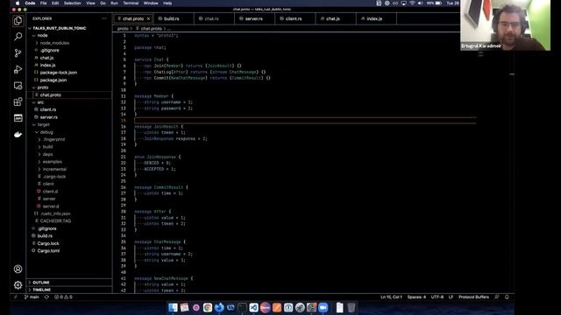The width and height of the screenshot is (561, 315).
Task: Open the Source Control view
Action: point(18,52)
